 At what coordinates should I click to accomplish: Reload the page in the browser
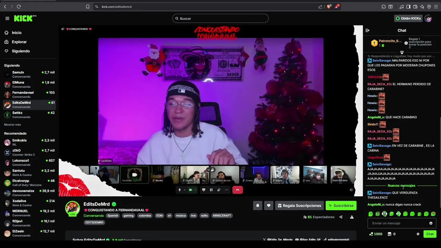(19, 7)
